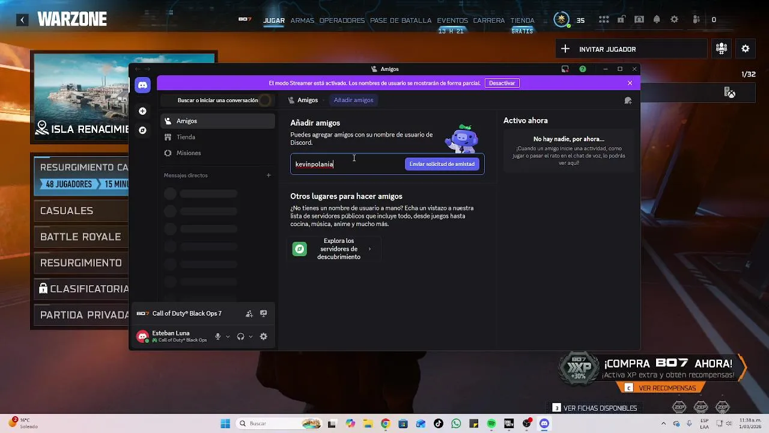Deafen audio with headphones icon

click(x=240, y=337)
